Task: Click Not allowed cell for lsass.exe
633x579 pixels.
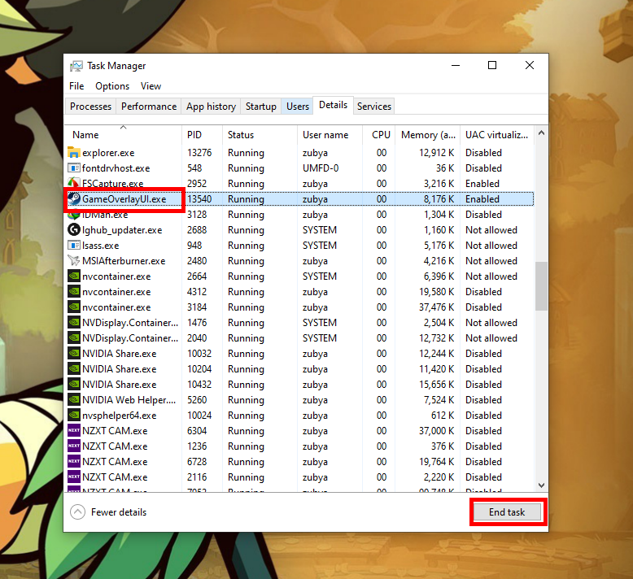Action: tap(491, 246)
